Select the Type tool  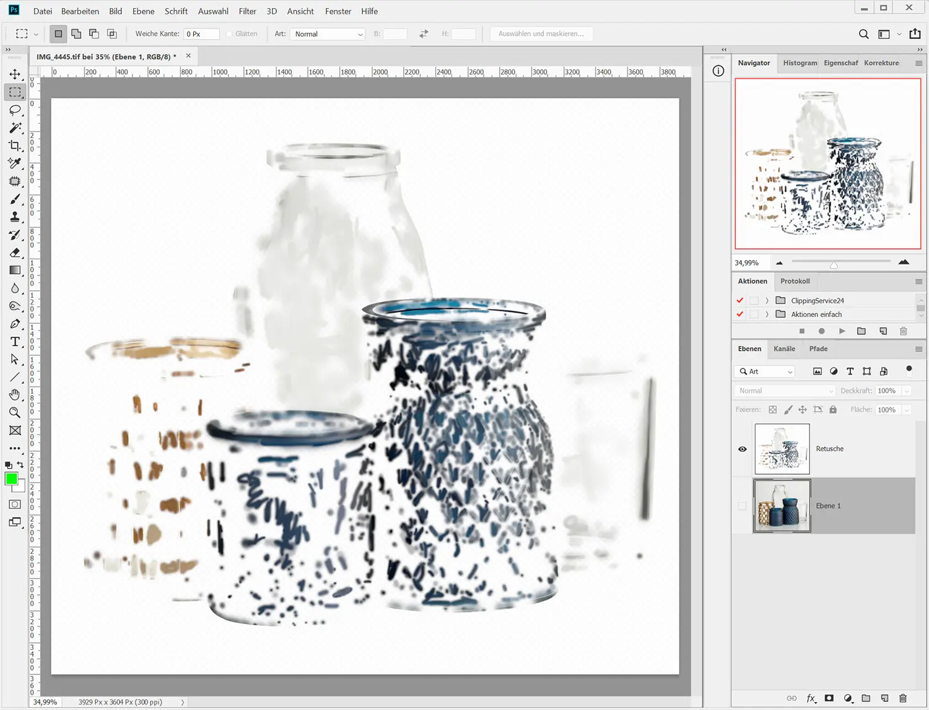pyautogui.click(x=15, y=342)
